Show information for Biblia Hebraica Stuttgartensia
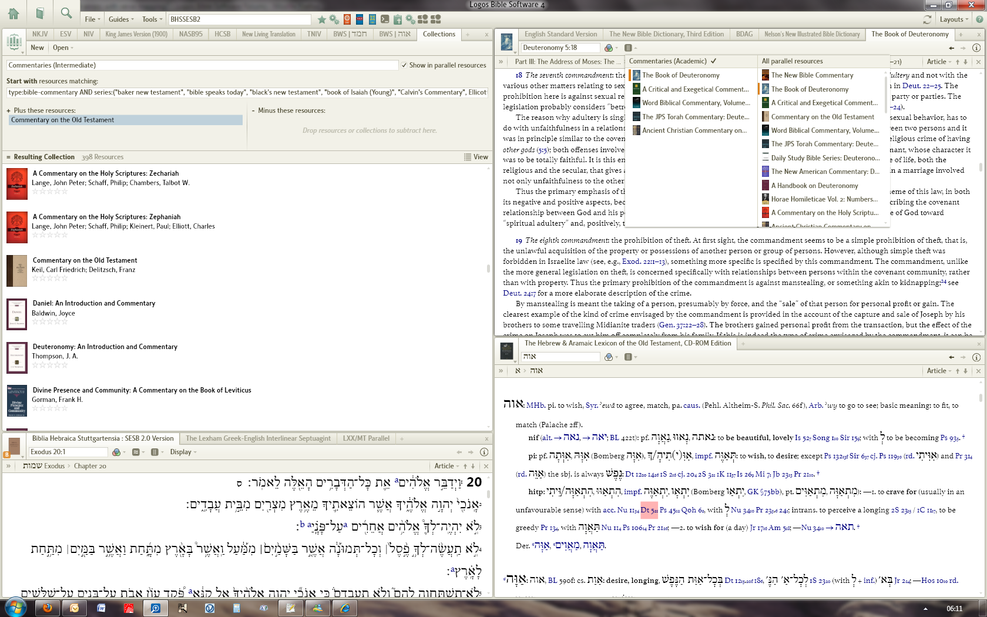 point(484,452)
